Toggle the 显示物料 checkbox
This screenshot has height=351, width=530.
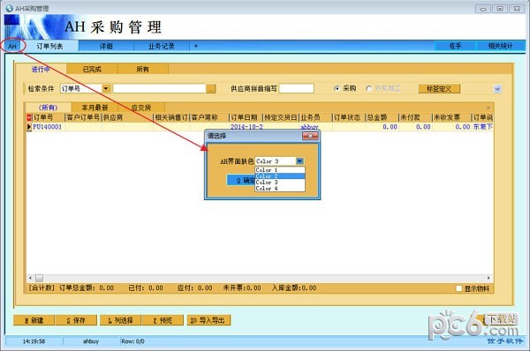458,288
